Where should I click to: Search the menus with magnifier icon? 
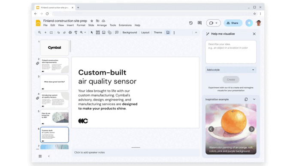[39, 33]
